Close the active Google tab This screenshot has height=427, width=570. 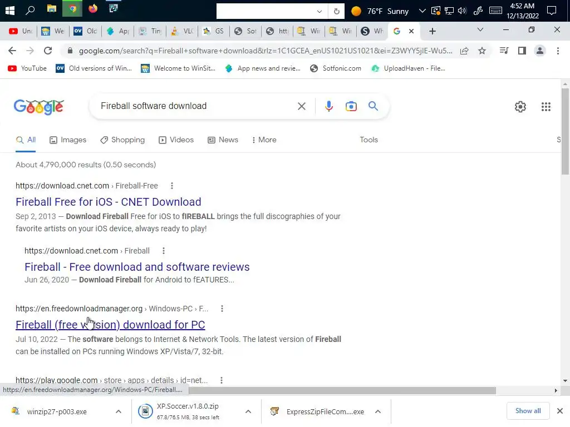(x=411, y=31)
